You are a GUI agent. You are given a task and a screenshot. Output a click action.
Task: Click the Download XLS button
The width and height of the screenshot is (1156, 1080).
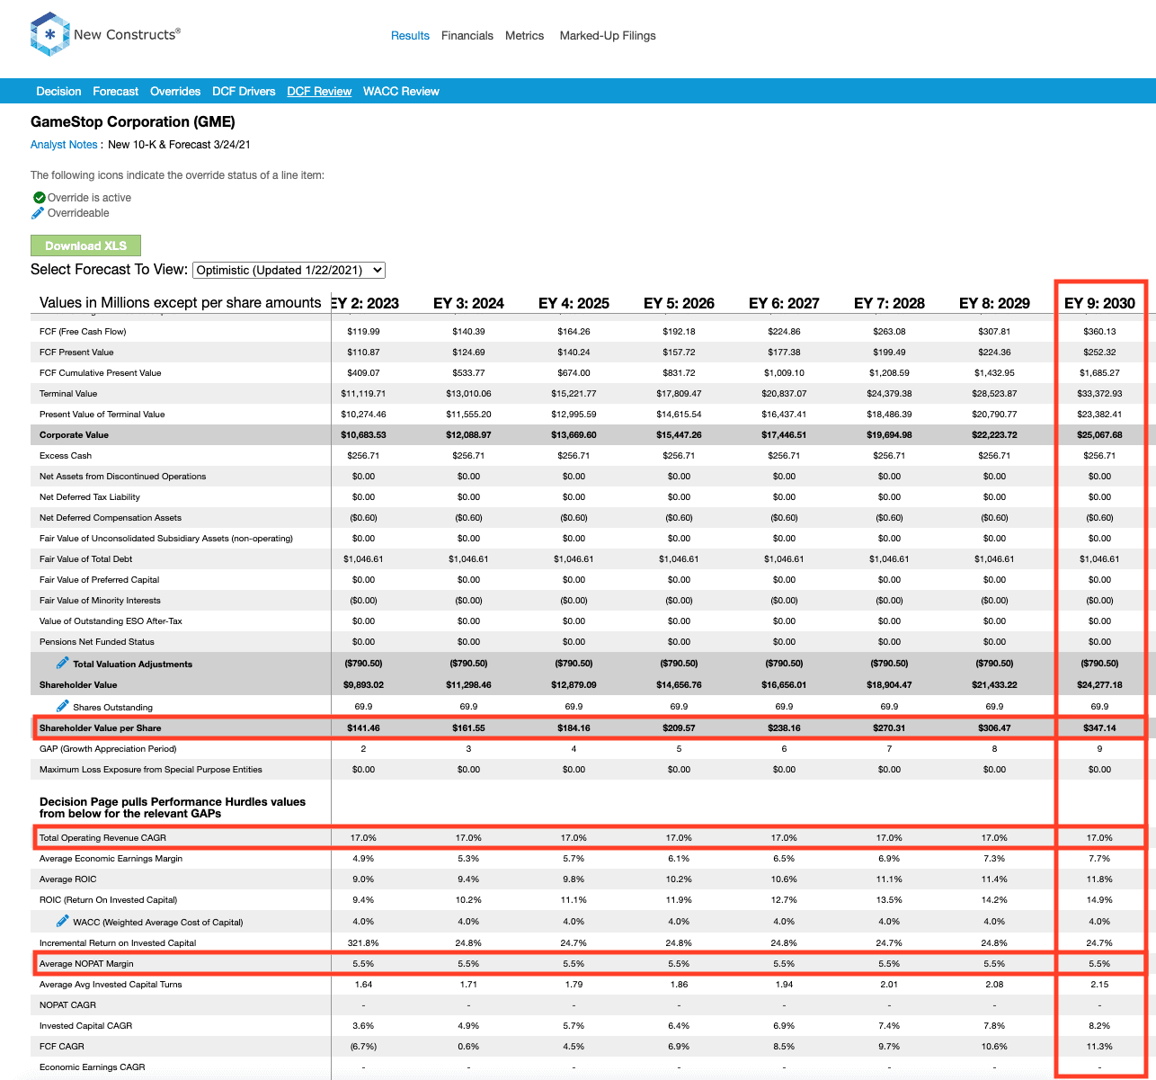click(x=85, y=245)
